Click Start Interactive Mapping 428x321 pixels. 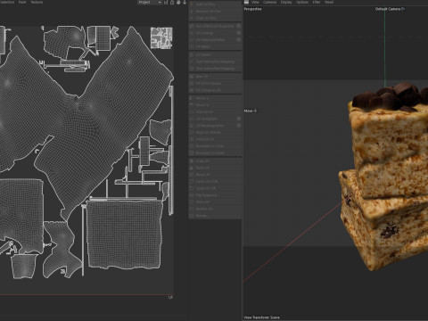point(215,62)
